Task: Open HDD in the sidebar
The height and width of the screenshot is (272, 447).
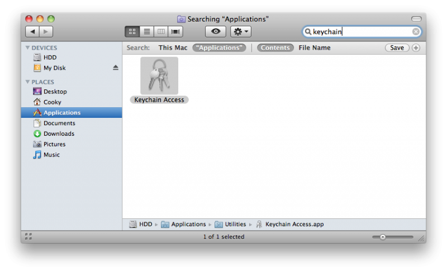Action: (x=72, y=58)
